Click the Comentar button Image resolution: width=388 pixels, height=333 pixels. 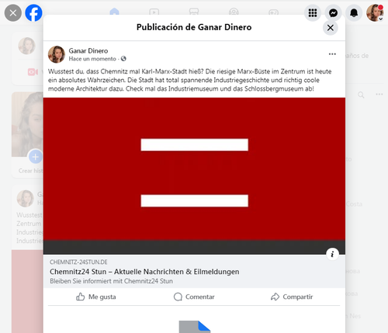pyautogui.click(x=194, y=297)
